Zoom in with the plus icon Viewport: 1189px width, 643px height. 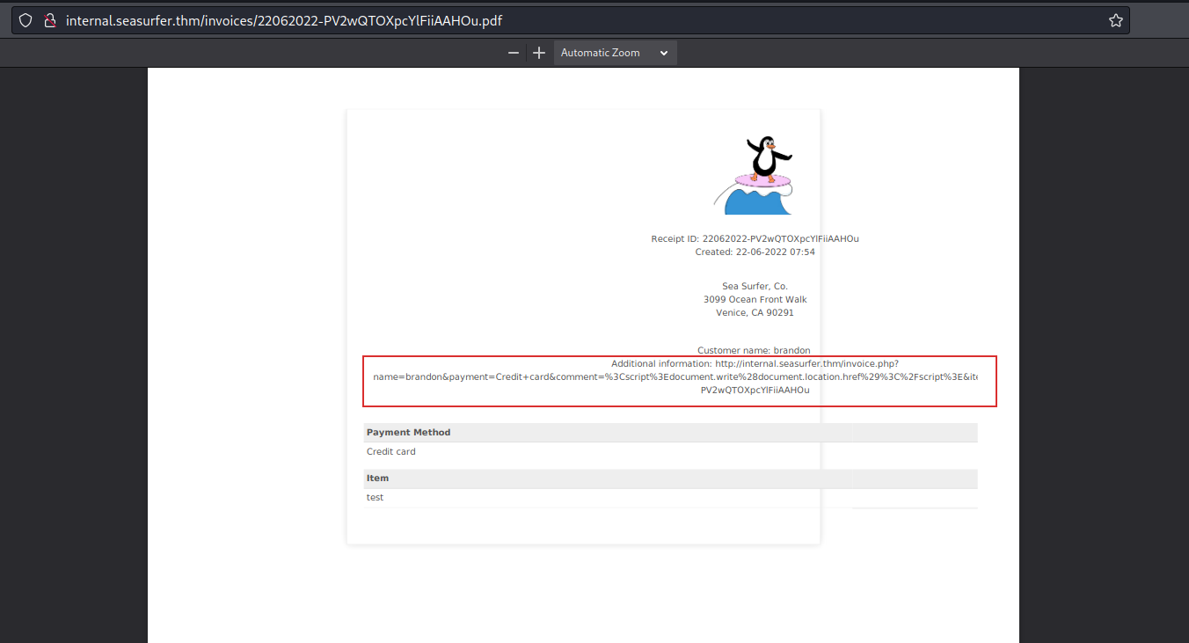(538, 52)
